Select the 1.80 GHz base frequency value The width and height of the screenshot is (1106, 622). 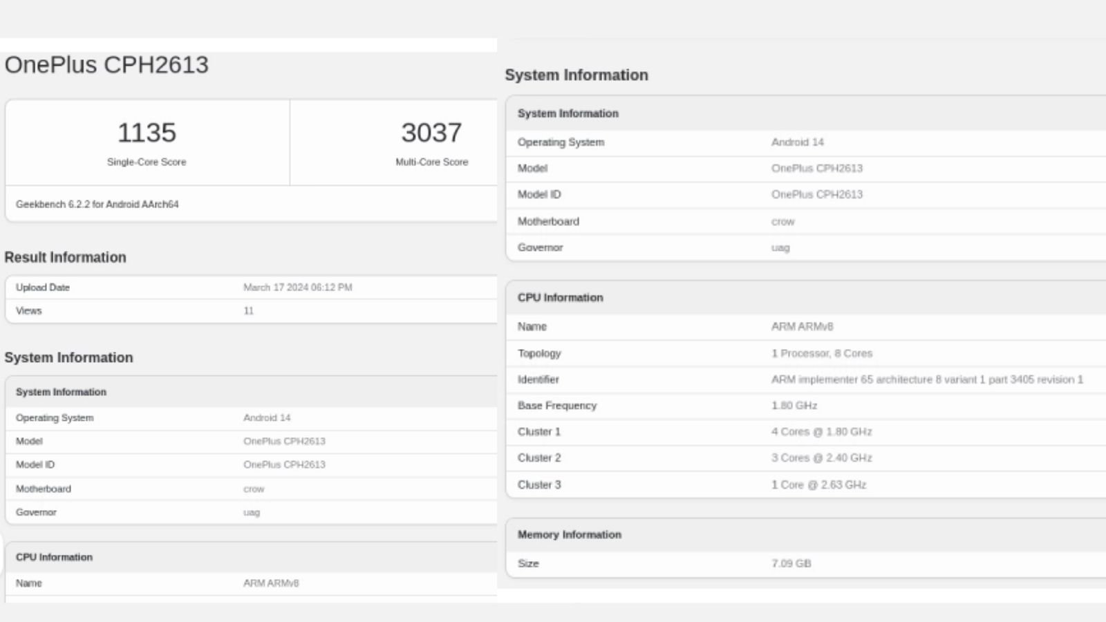coord(794,406)
